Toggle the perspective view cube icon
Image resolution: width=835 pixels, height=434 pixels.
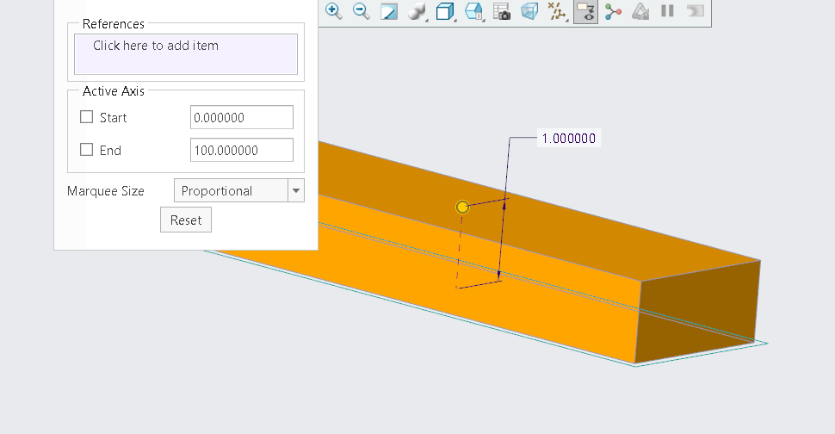[x=529, y=11]
